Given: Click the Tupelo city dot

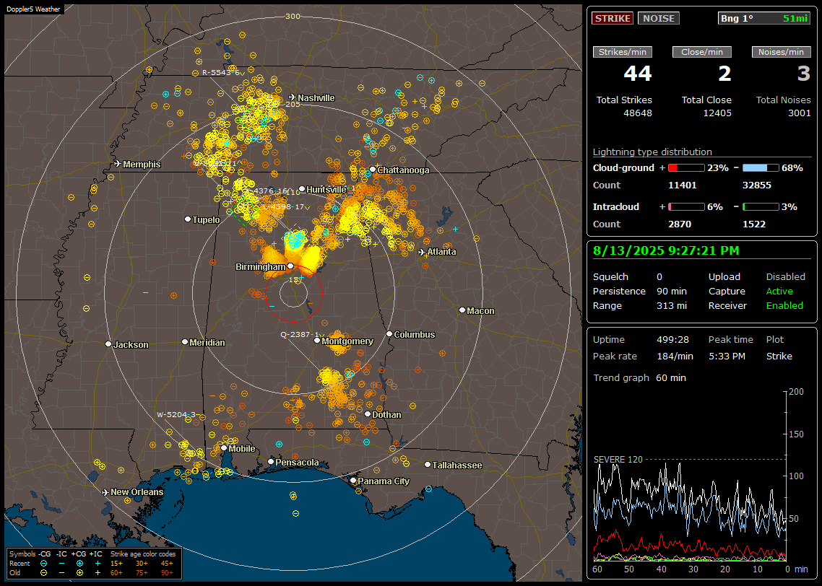Looking at the screenshot, I should coord(188,219).
